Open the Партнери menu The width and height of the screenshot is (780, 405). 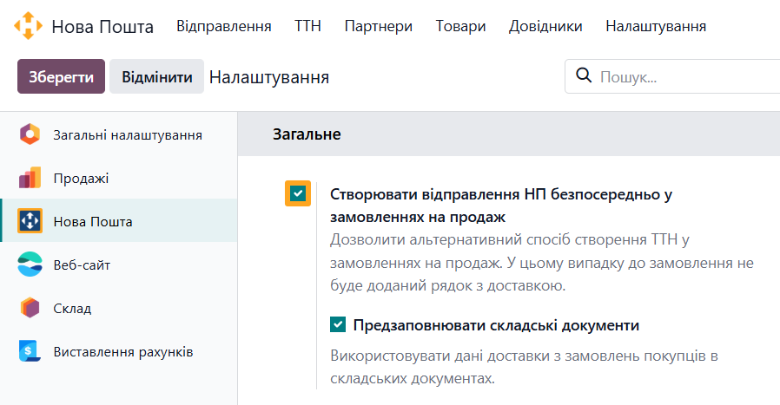(379, 26)
